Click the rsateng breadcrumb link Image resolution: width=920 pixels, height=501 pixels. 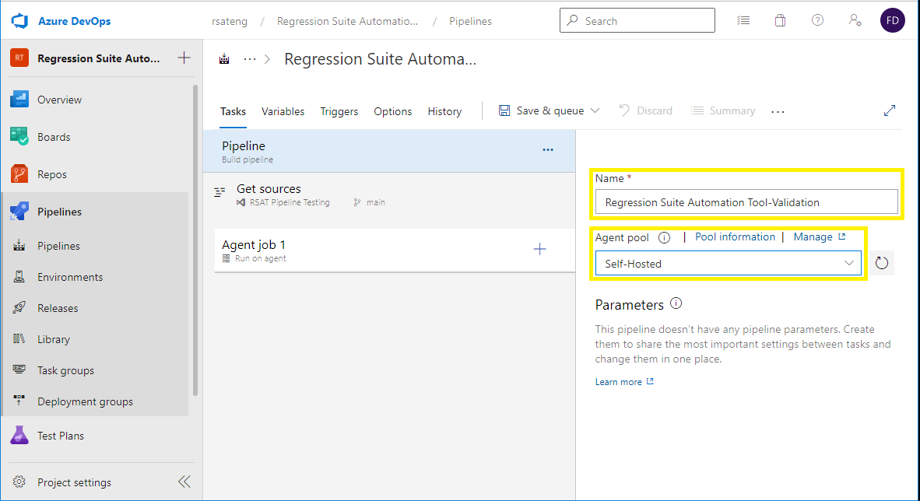coord(230,21)
